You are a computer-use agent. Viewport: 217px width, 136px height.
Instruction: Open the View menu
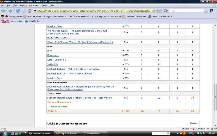point(15,5)
